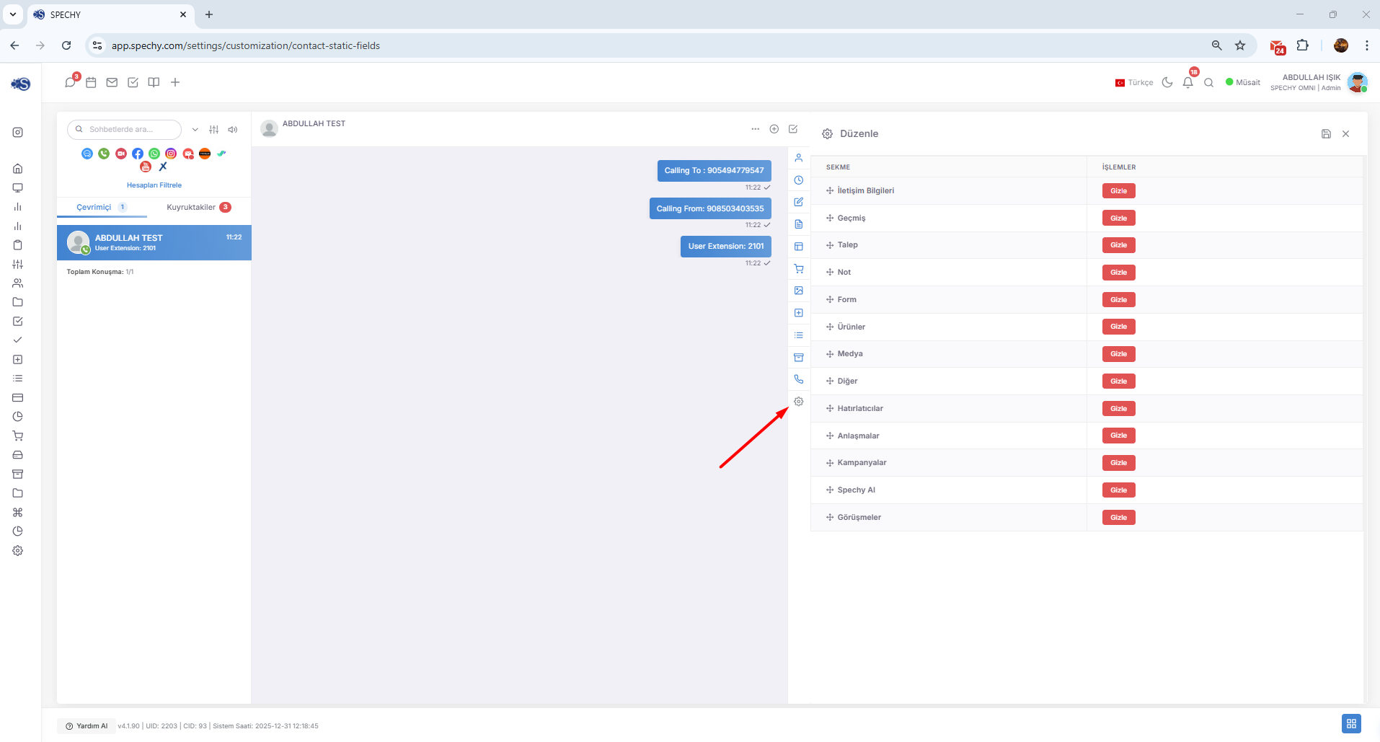
Task: Open the contact info person tab icon
Action: pyautogui.click(x=798, y=158)
